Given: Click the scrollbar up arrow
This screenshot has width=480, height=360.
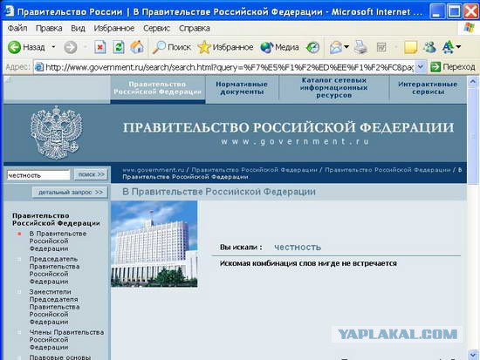Looking at the screenshot, I should (473, 81).
